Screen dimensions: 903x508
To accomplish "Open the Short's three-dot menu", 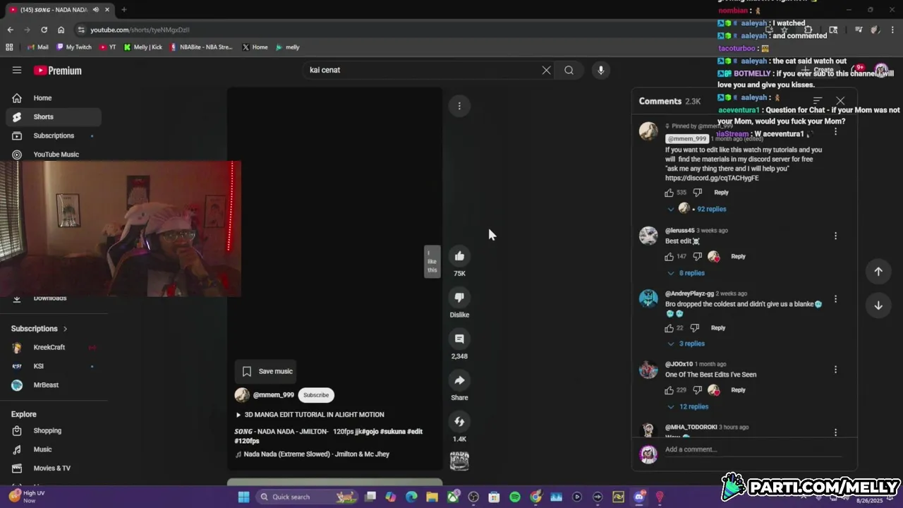I will [x=459, y=106].
